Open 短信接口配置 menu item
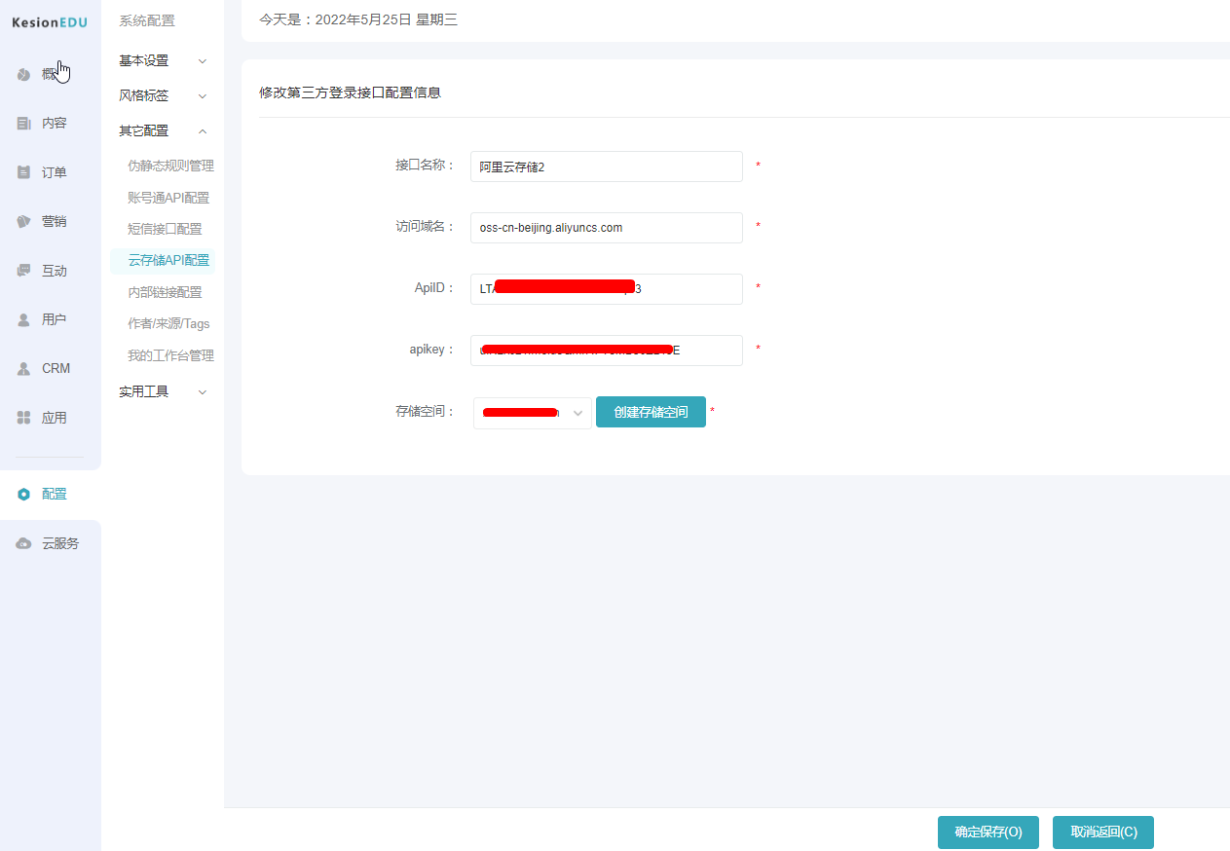This screenshot has height=851, width=1230. pos(165,230)
